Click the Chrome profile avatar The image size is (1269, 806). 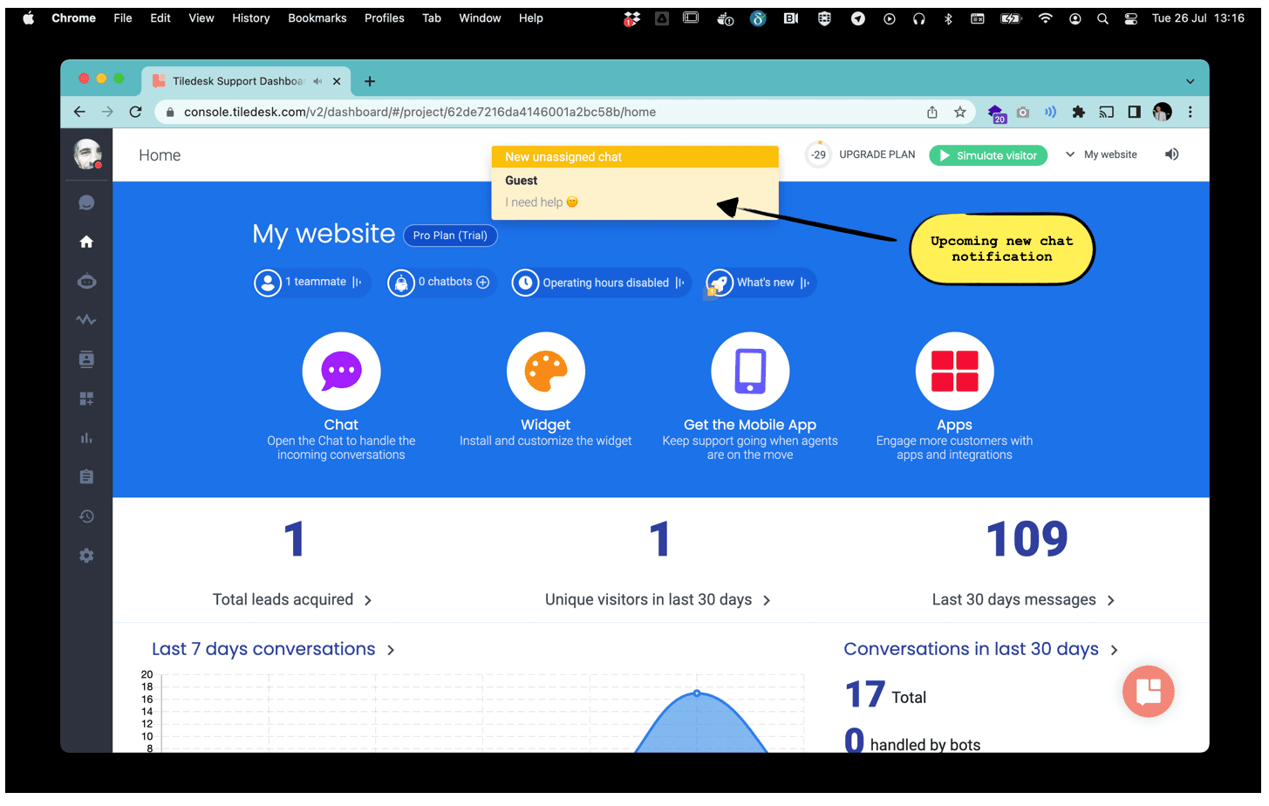[x=1162, y=112]
